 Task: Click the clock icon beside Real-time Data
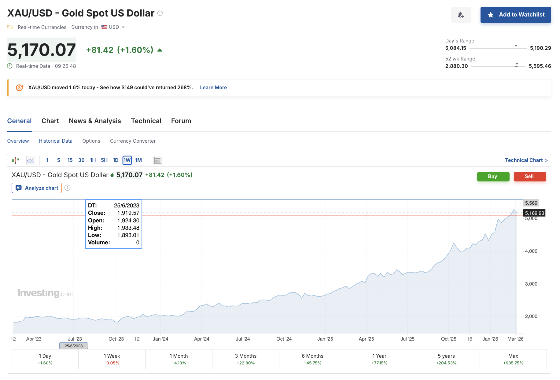pos(10,66)
